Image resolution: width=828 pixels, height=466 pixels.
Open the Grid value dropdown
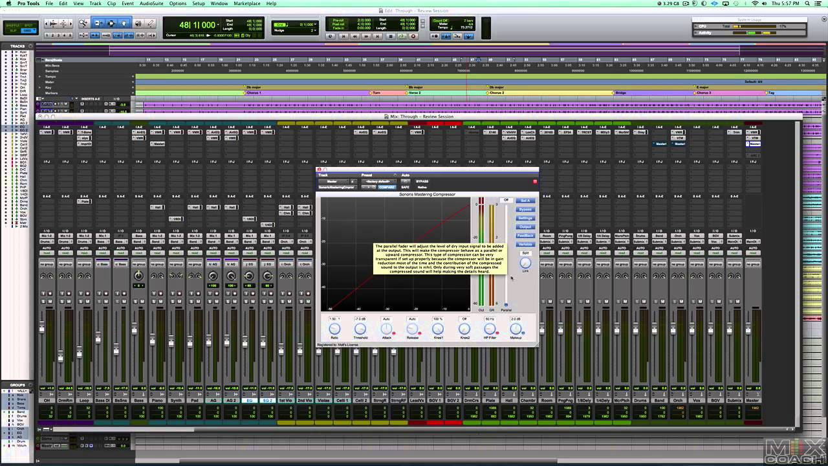(x=315, y=25)
